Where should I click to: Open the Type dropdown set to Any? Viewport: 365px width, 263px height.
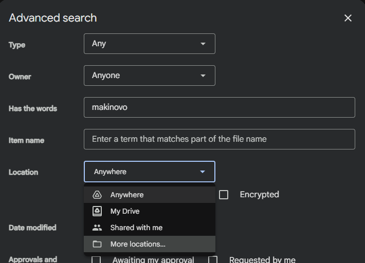(x=149, y=44)
